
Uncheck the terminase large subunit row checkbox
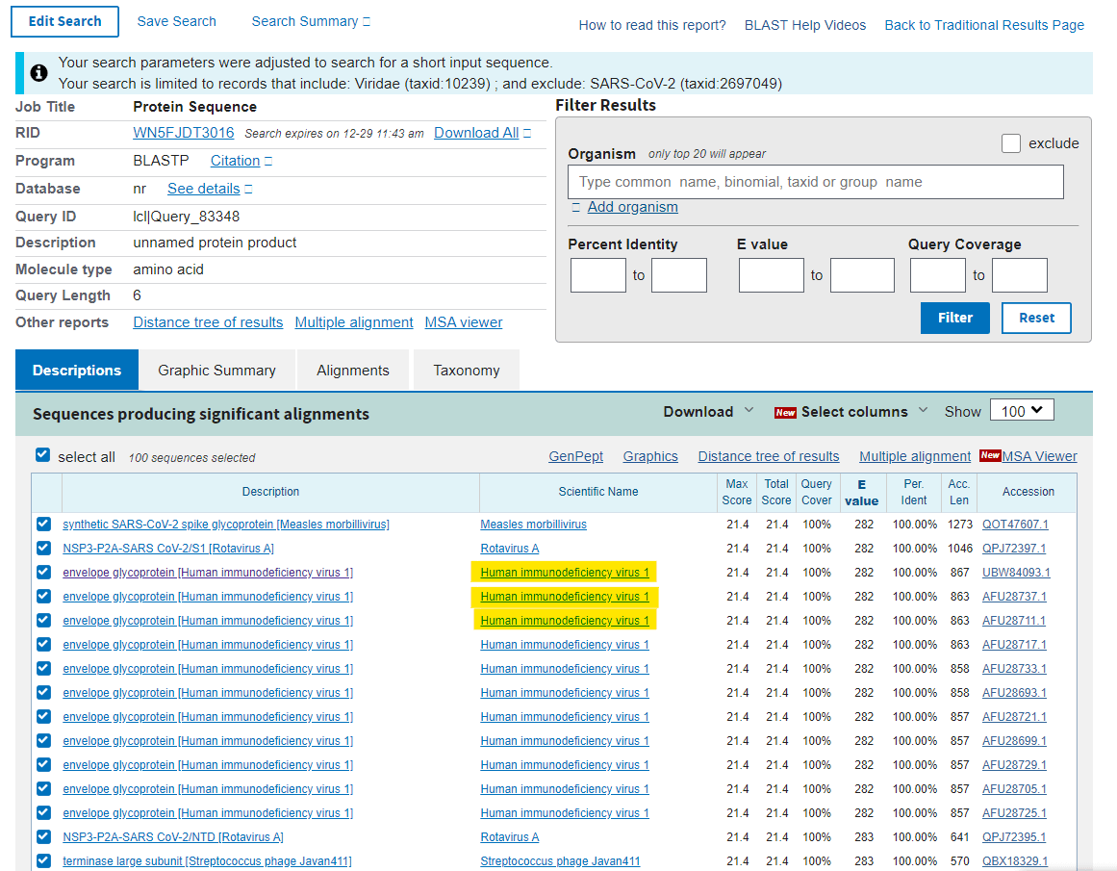[x=43, y=861]
